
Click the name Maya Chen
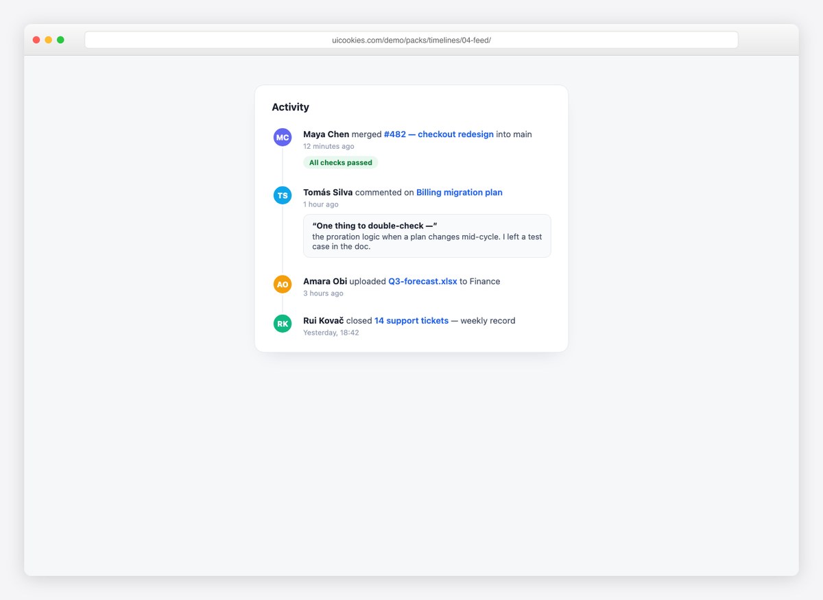(326, 134)
